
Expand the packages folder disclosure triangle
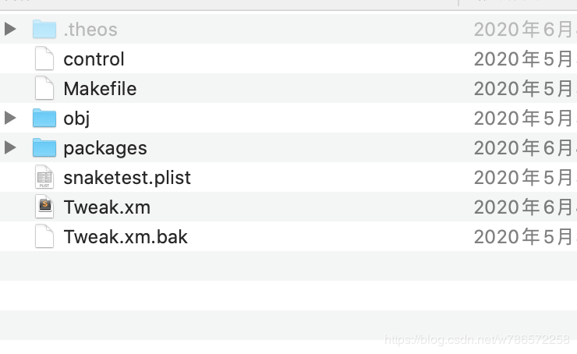click(x=10, y=147)
